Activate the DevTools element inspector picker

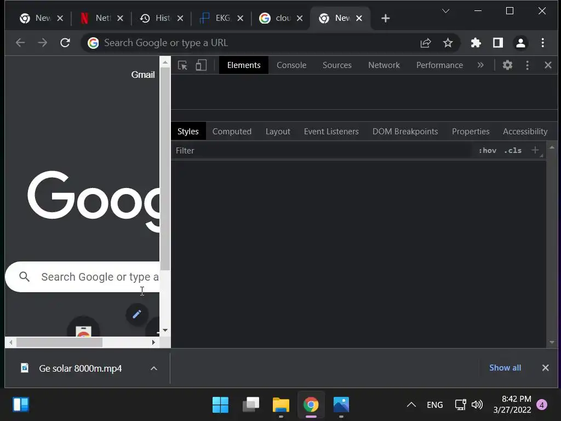[182, 65]
